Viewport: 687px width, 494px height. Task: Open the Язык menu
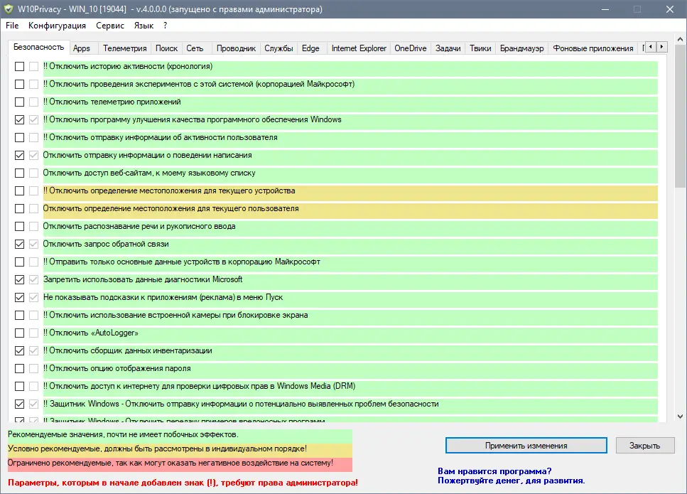coord(142,25)
